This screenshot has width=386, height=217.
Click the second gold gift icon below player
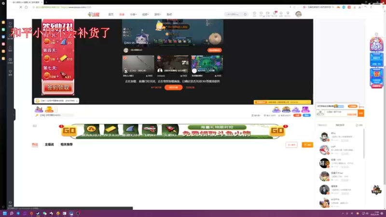point(49,109)
